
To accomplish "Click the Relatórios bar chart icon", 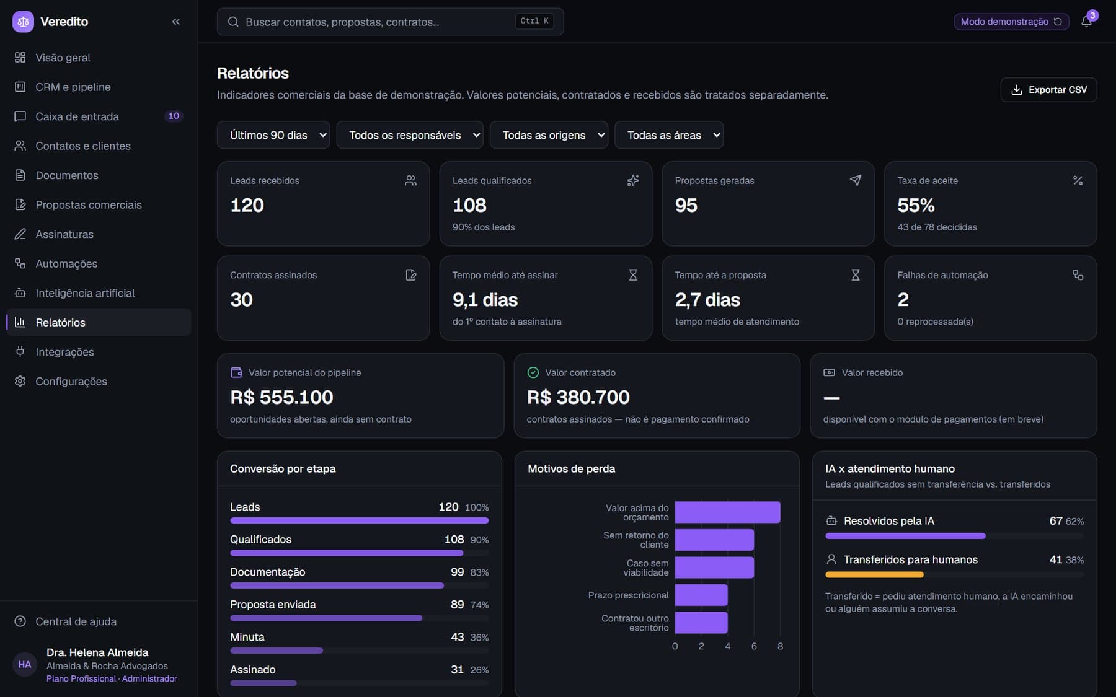I will [20, 322].
